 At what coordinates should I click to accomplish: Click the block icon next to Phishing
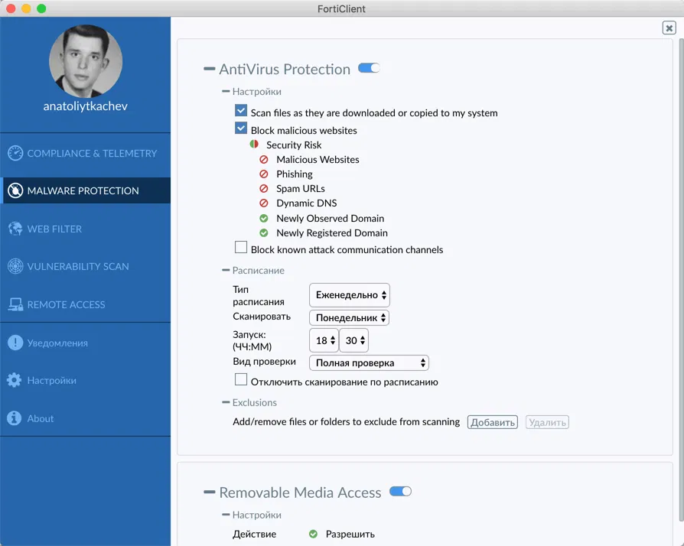(263, 174)
